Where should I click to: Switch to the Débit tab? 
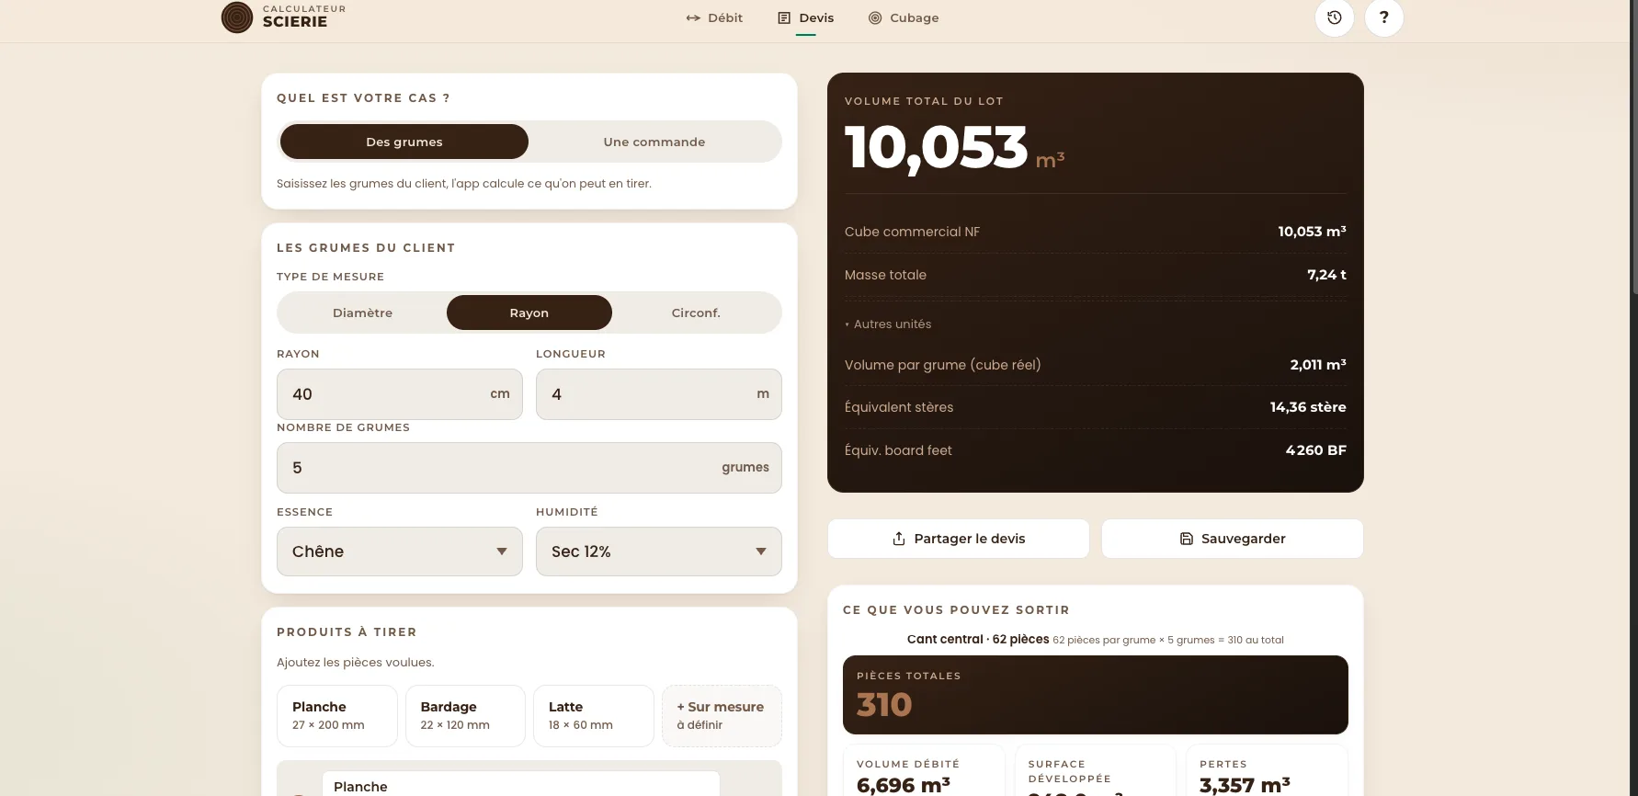714,17
